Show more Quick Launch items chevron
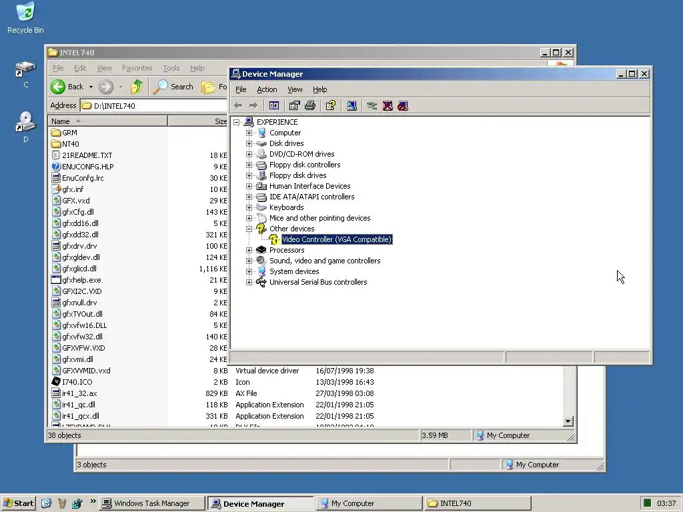The height and width of the screenshot is (512, 683). (x=93, y=501)
